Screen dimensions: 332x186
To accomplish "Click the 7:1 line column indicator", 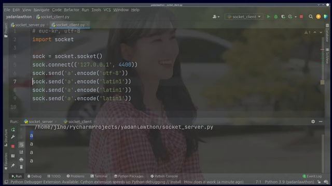I will tap(258, 182).
